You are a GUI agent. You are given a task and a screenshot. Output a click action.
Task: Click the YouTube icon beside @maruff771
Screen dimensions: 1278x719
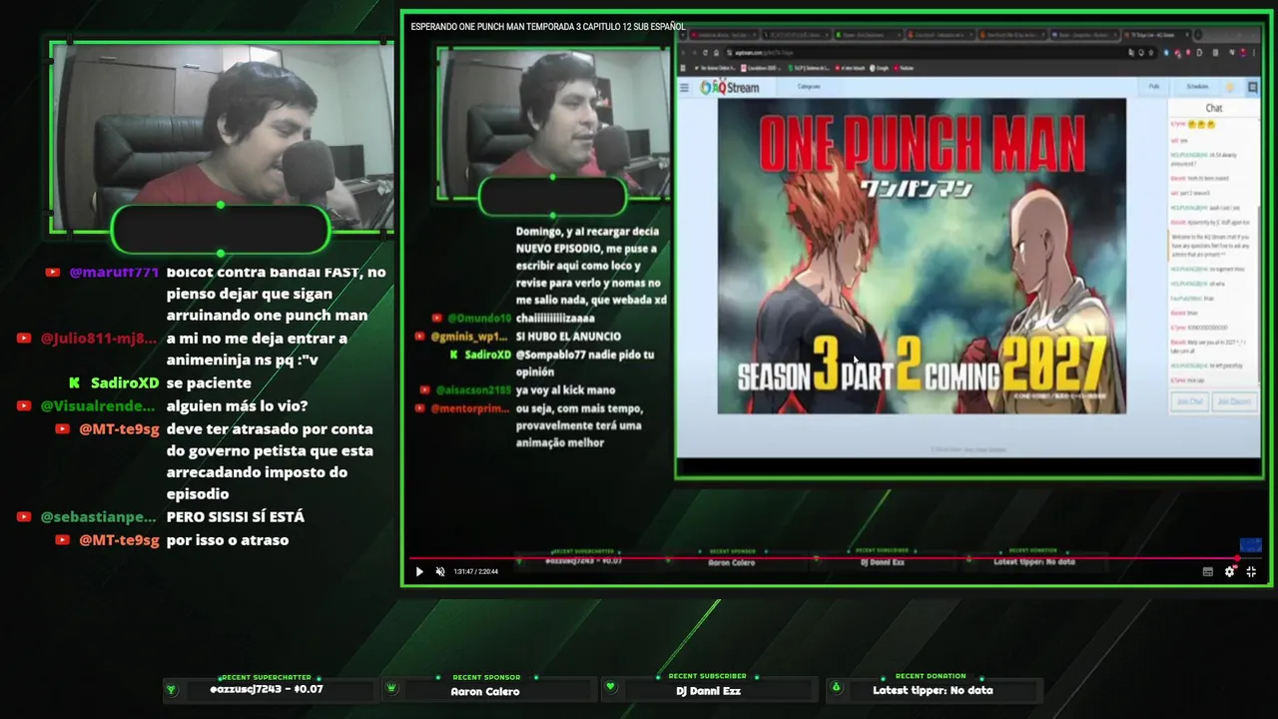click(x=53, y=272)
